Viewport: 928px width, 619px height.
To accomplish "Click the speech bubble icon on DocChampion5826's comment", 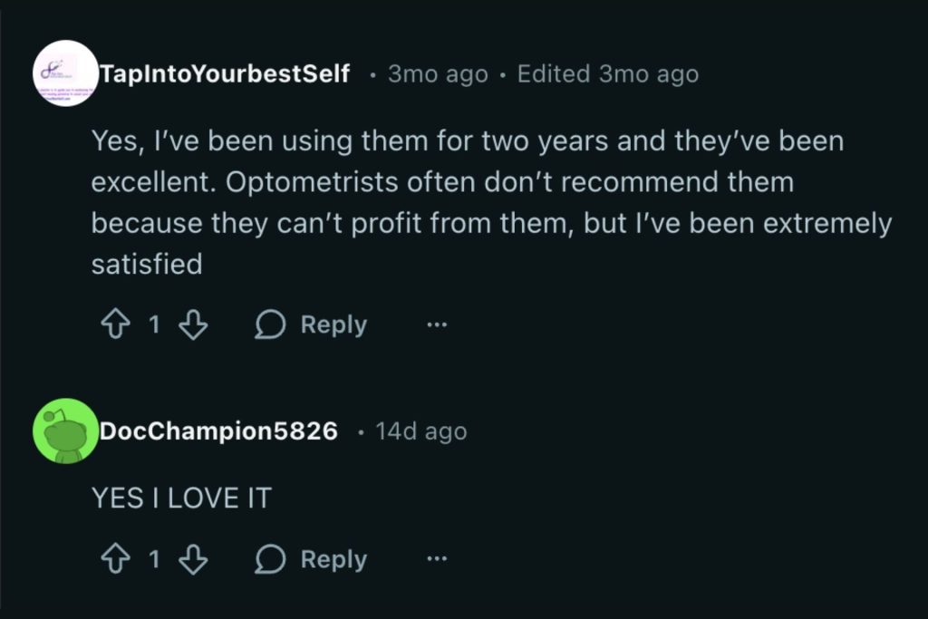I will tap(270, 558).
